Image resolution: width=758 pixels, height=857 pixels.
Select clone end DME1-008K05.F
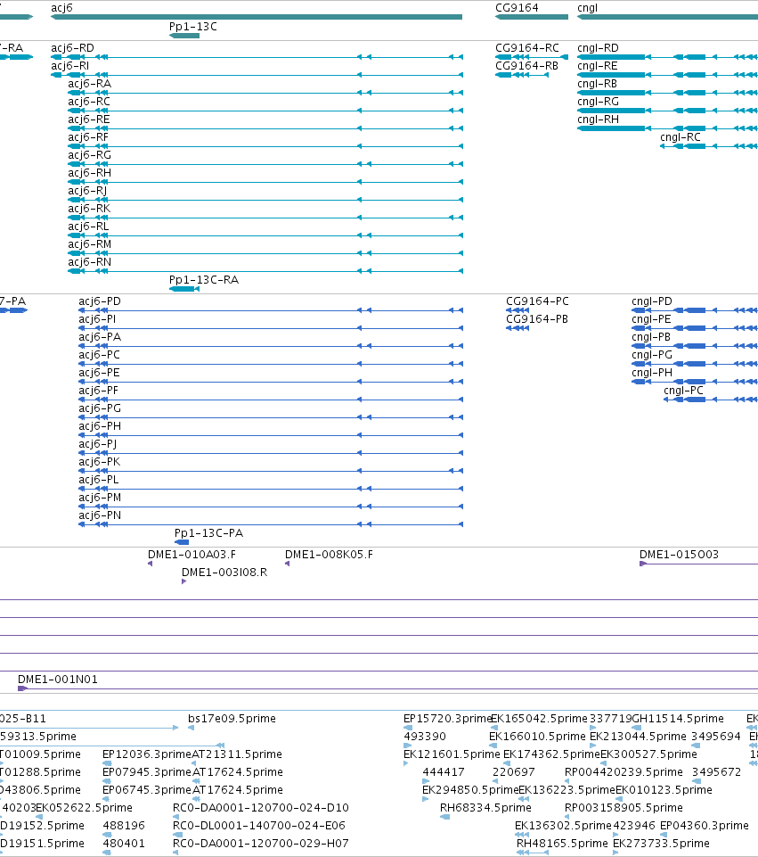[329, 555]
